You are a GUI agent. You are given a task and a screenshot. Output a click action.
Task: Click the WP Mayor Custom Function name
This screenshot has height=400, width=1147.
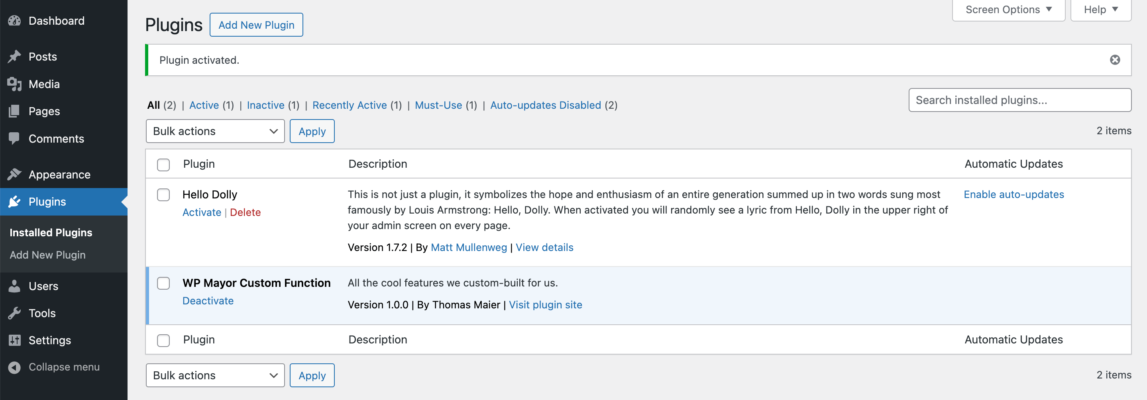click(x=257, y=283)
